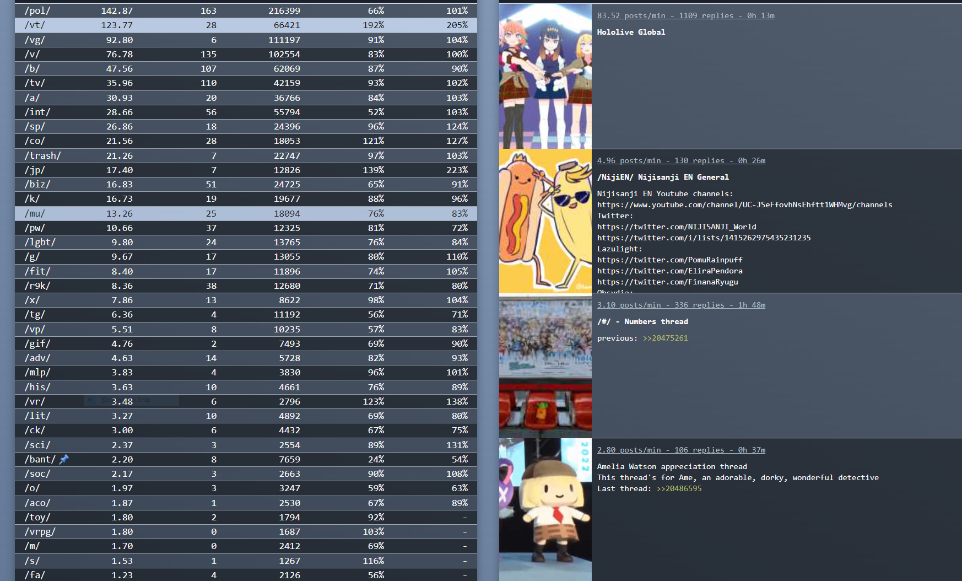
Task: Select the /int/ board row
Action: tap(246, 112)
